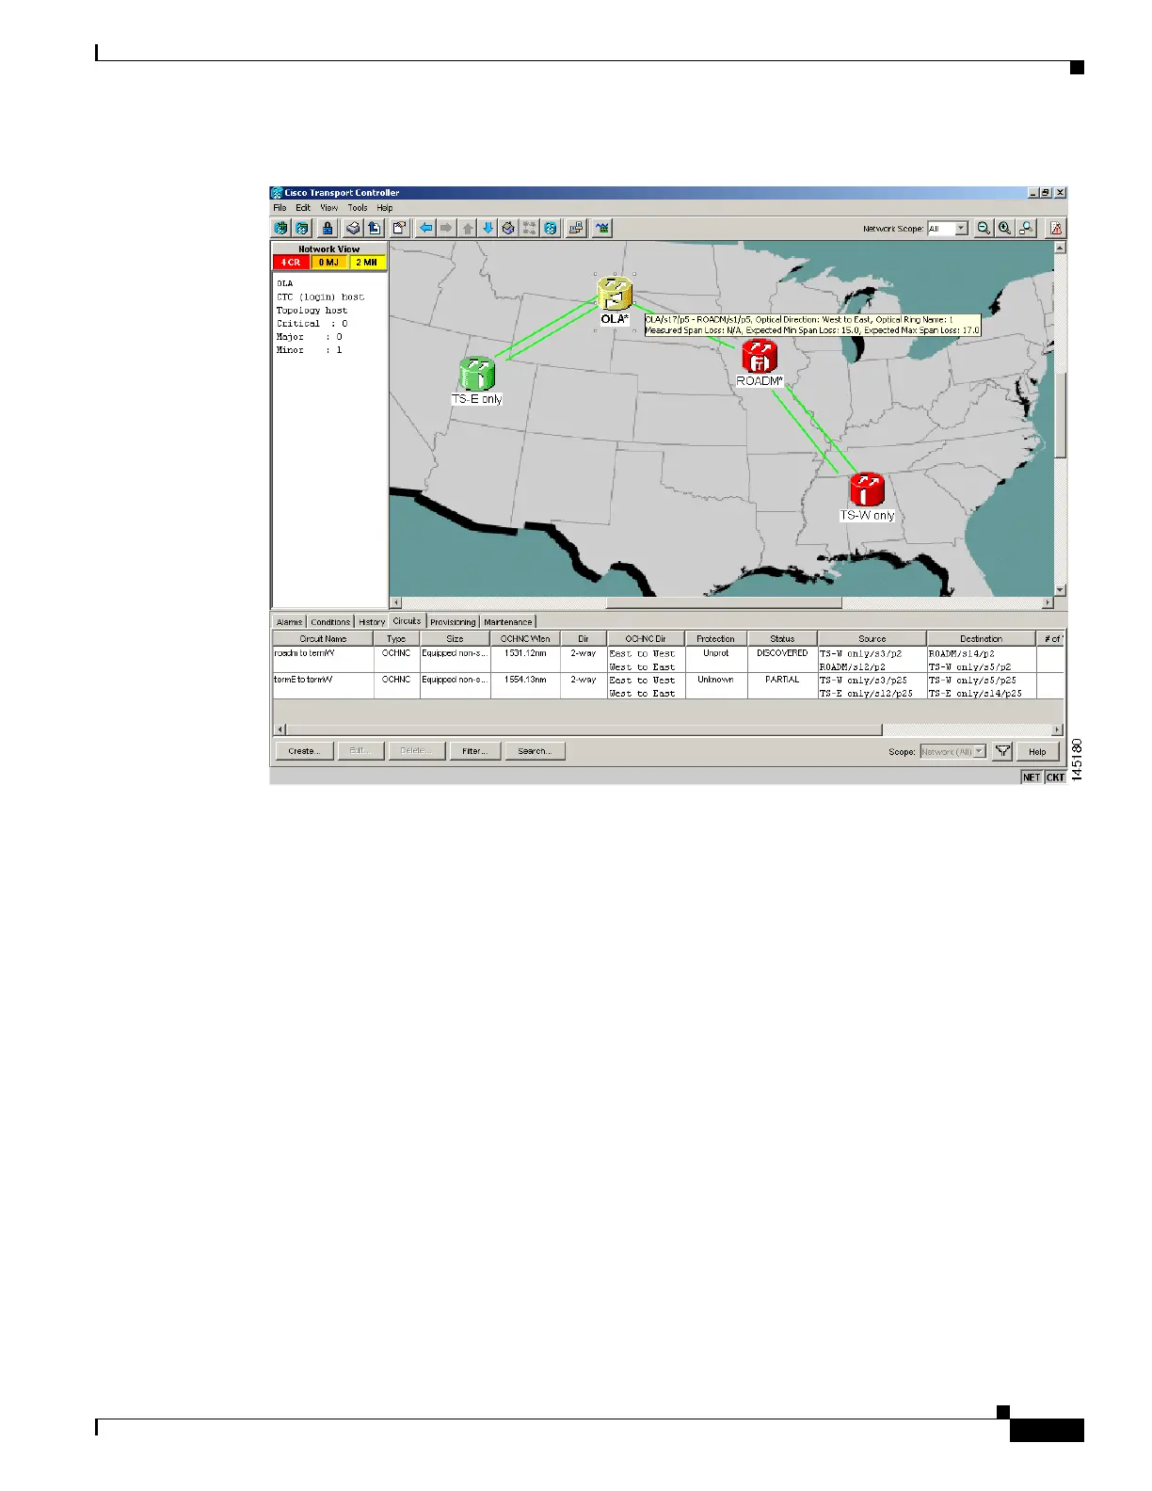Click the circuits table horizontal scrollbar

click(584, 729)
